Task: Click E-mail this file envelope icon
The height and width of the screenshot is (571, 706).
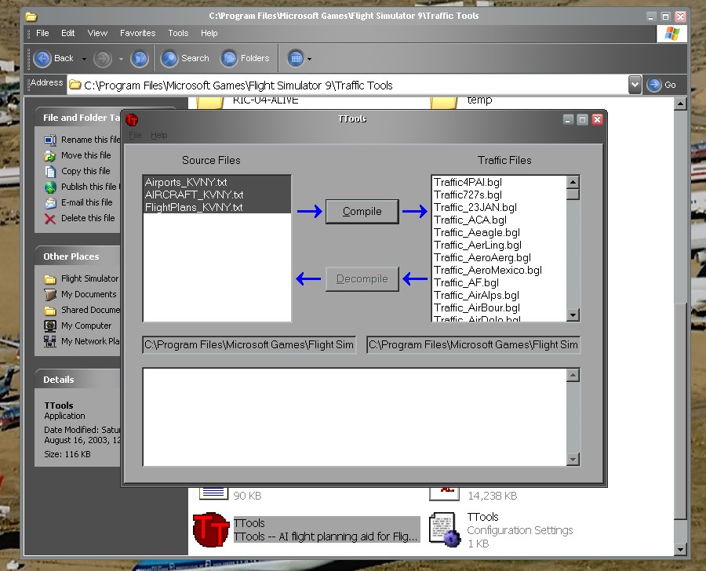Action: point(50,202)
